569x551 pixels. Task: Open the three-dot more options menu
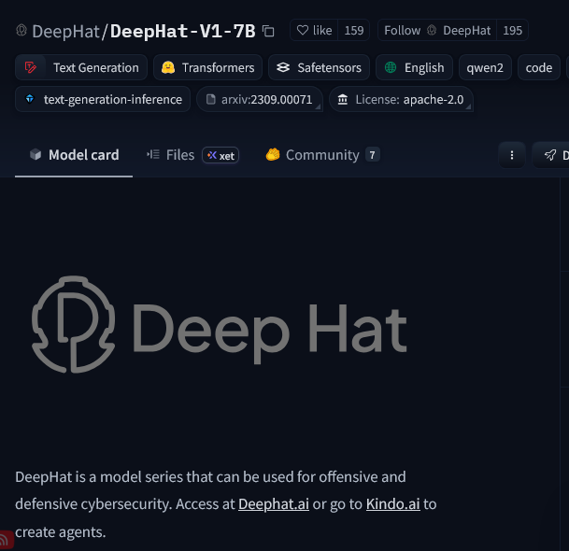click(512, 155)
